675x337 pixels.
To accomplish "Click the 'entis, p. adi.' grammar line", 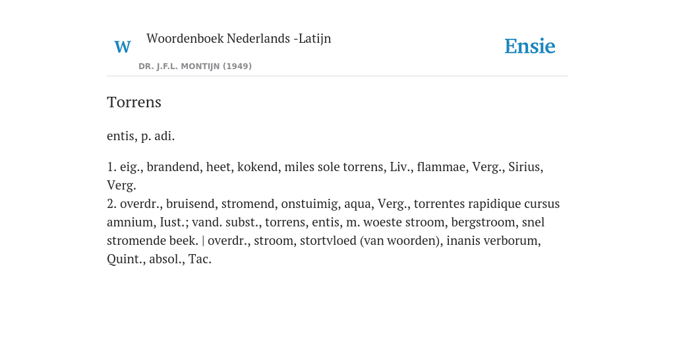I will 141,136.
